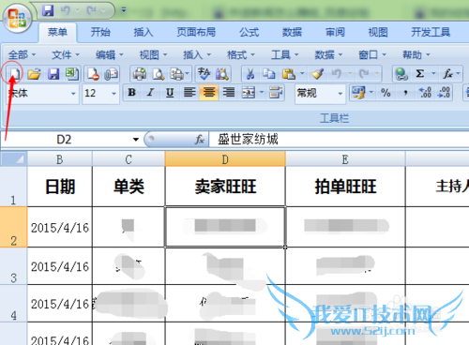Open the number format 常规 dropdown
This screenshot has width=469, height=345.
[340, 93]
